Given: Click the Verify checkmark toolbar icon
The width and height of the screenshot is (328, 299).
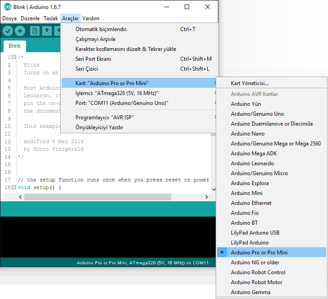Looking at the screenshot, I should (8, 31).
